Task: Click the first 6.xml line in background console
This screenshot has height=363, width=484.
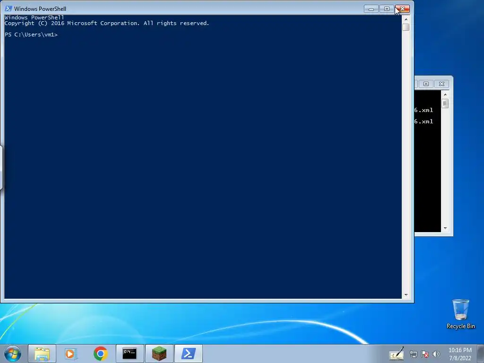Action: coord(424,110)
